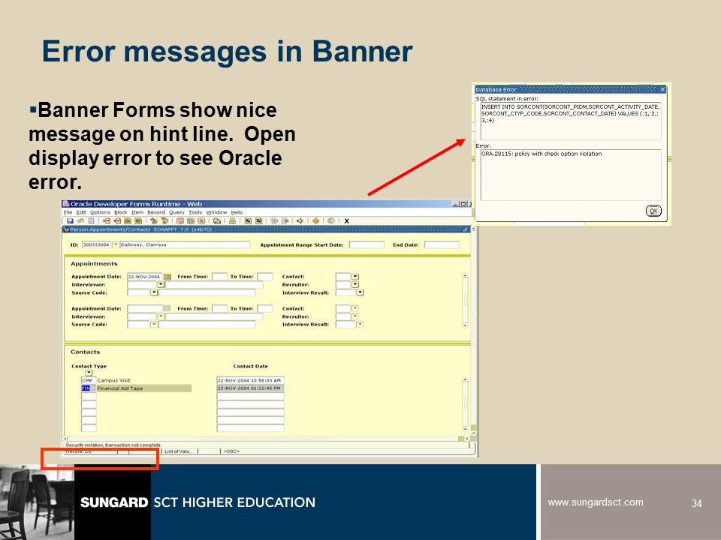Open the View/Send Message icon
This screenshot has width=721, height=540.
pos(216,220)
